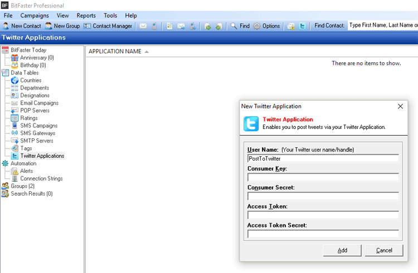Open Tags in the sidebar tree

[x=26, y=148]
